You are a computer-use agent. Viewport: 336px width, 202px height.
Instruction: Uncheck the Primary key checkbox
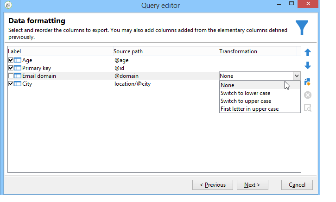11,68
